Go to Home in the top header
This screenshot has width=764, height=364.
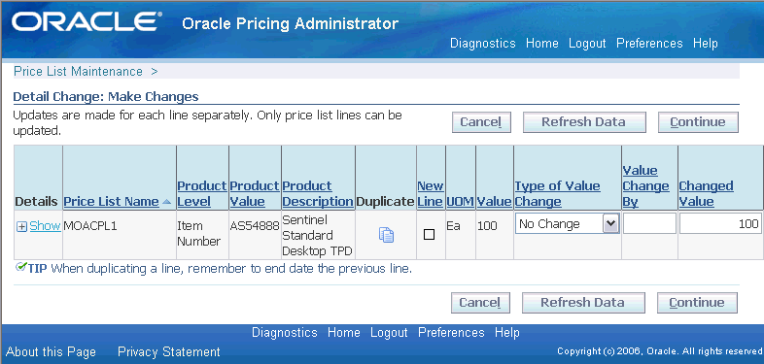(x=541, y=44)
